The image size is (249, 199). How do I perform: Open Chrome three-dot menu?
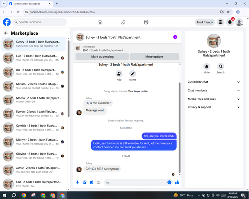click(x=245, y=12)
